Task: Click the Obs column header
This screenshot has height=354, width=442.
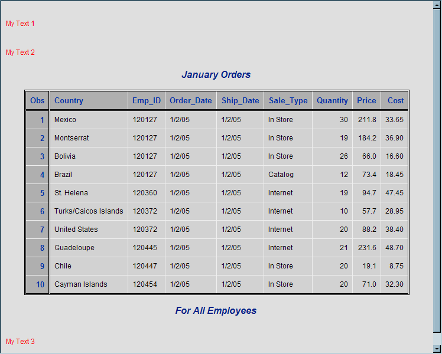Action: 37,101
